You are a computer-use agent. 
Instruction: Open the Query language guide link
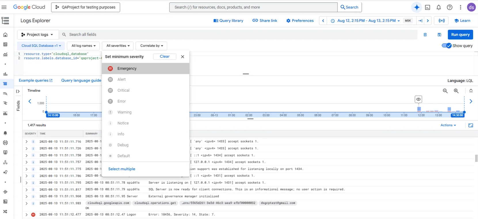81,80
